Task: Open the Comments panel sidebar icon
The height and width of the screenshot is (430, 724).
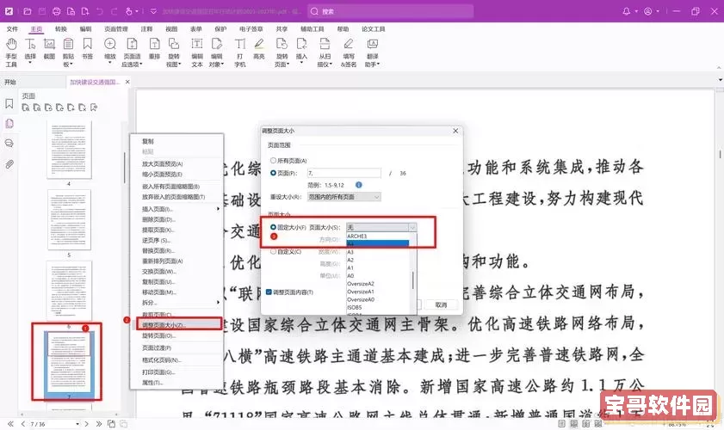Action: tap(9, 144)
